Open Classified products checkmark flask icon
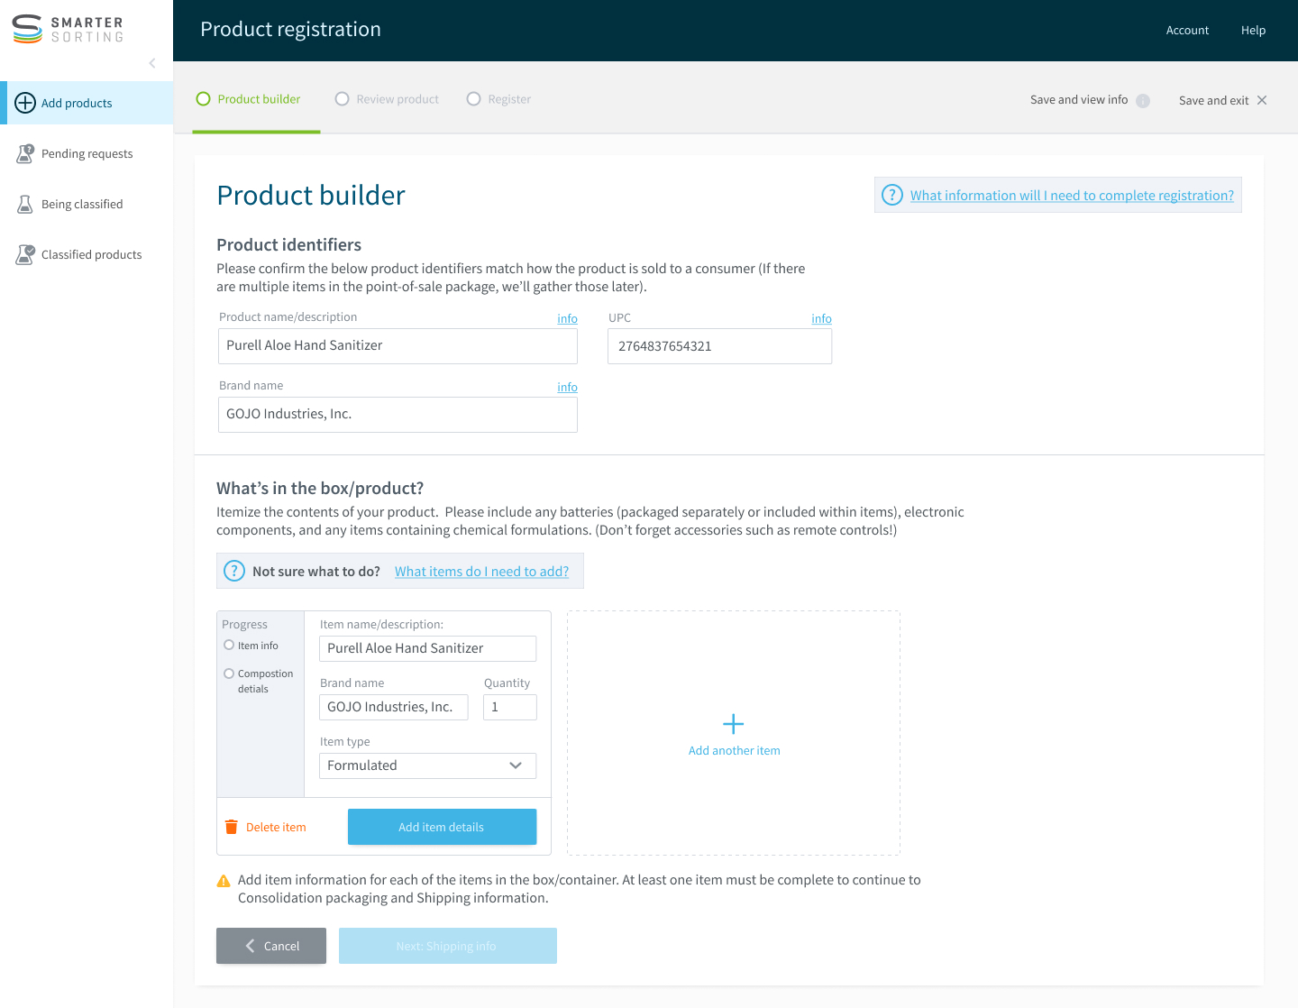1298x1008 pixels. pos(25,254)
